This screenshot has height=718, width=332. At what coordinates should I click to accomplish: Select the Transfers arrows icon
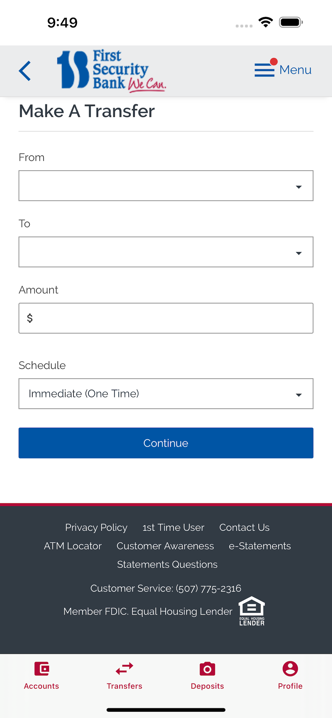click(x=124, y=669)
